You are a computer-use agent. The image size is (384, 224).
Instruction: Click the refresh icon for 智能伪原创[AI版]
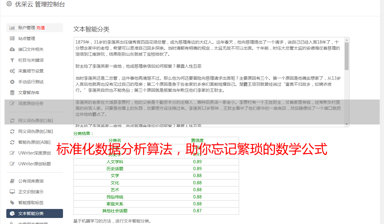click(12, 142)
